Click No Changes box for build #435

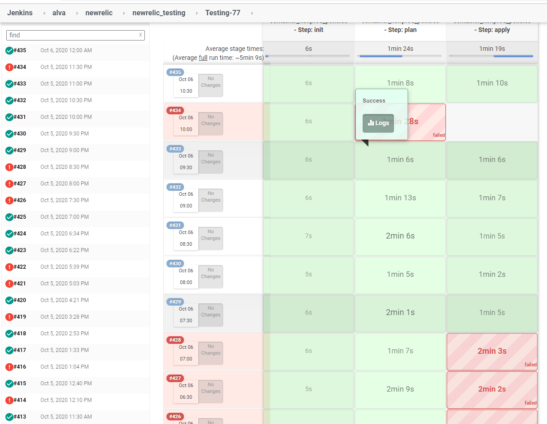click(211, 86)
